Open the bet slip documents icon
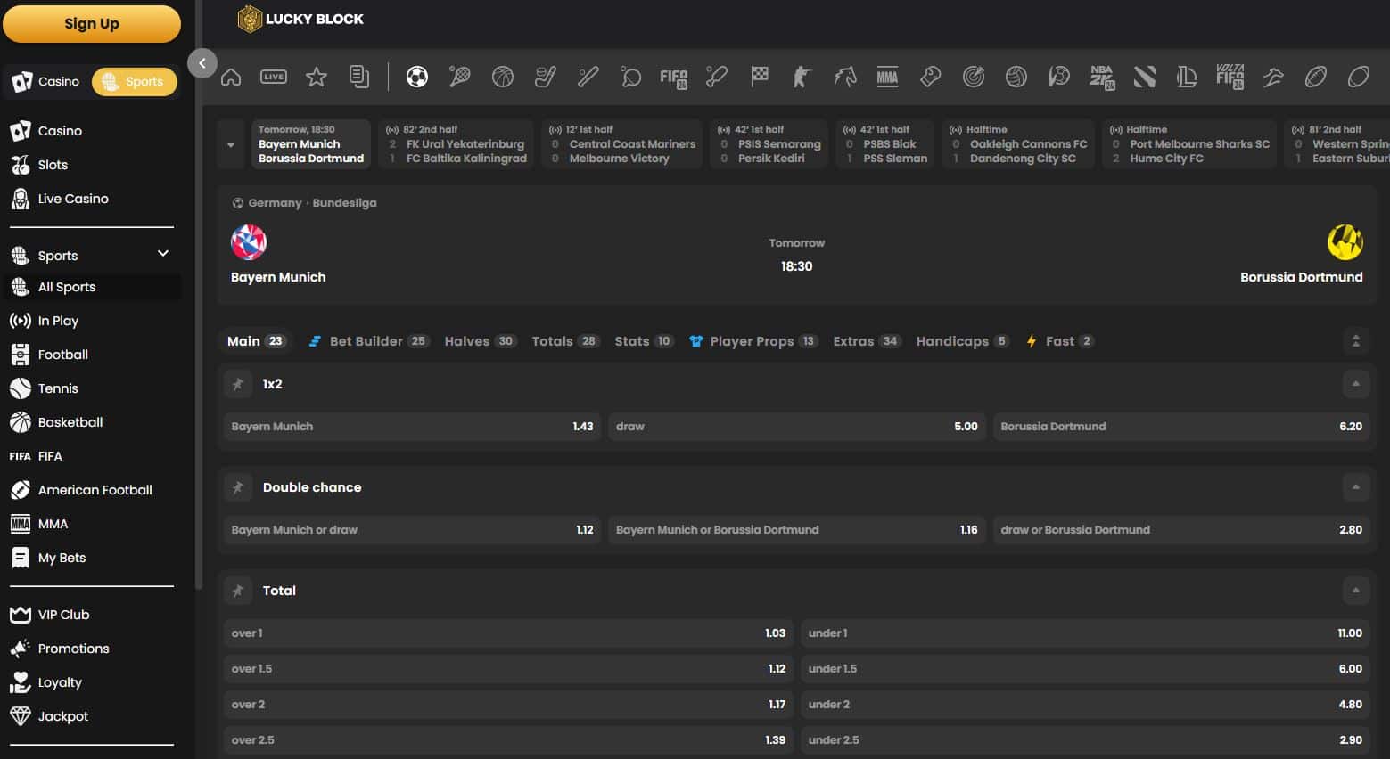1390x759 pixels. pyautogui.click(x=359, y=78)
